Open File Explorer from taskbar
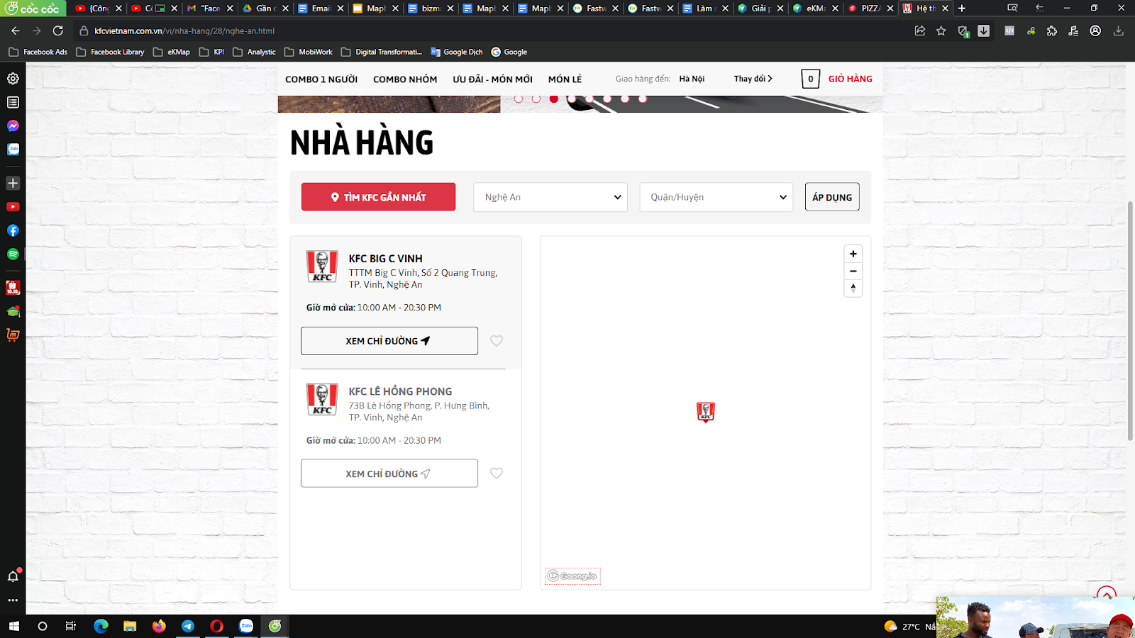Viewport: 1135px width, 638px height. point(130,626)
